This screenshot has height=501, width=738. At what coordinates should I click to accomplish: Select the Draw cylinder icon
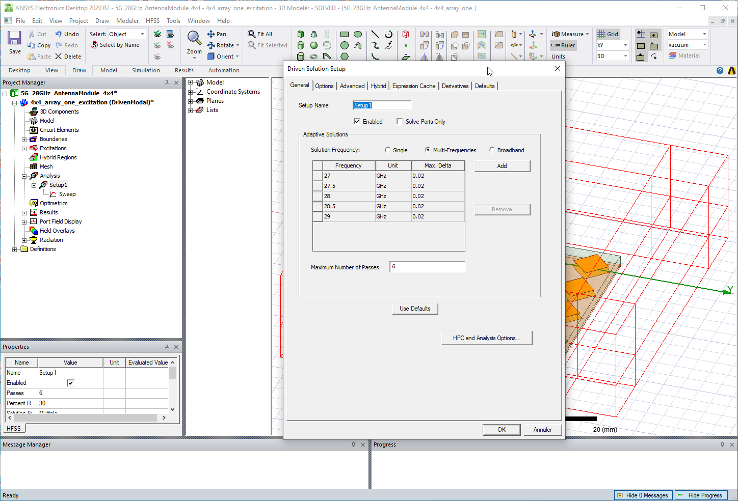tap(301, 45)
